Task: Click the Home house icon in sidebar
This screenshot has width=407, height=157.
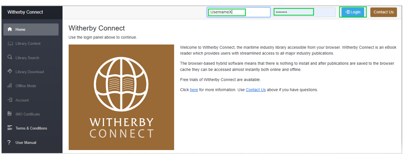Action: [x=10, y=30]
